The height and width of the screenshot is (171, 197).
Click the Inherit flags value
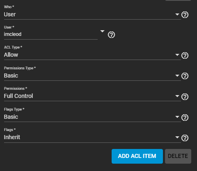coord(12,137)
